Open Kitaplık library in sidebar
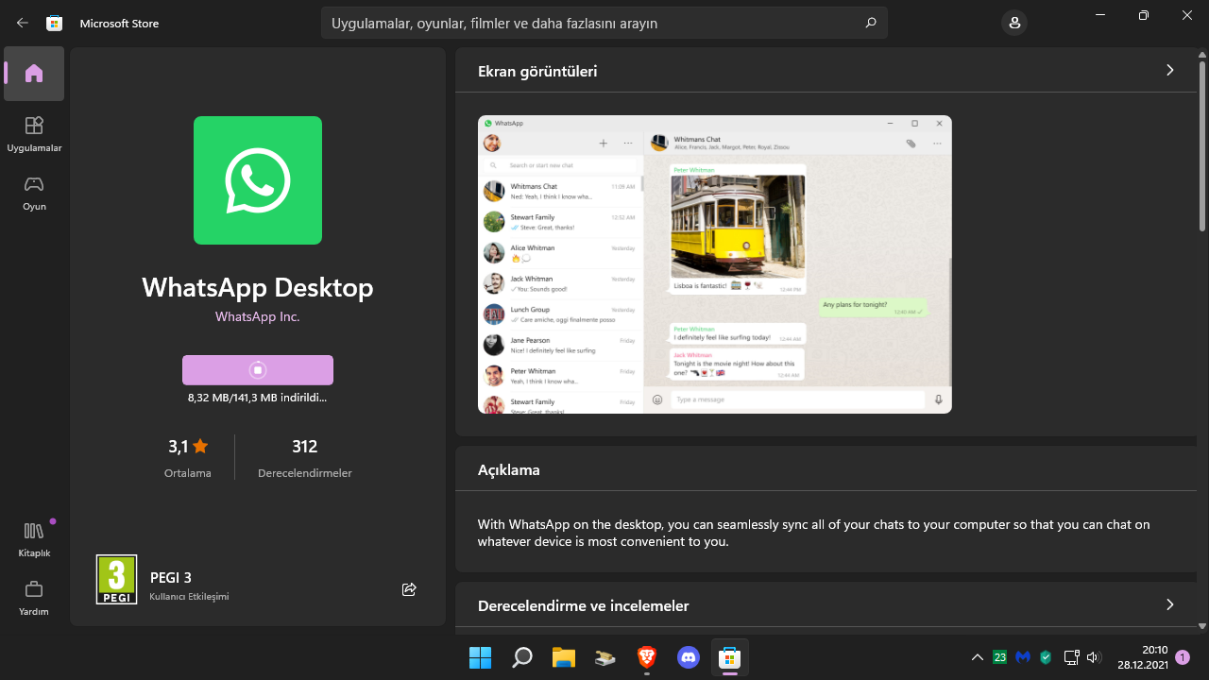Screen dimensions: 1209x680 click(34, 539)
